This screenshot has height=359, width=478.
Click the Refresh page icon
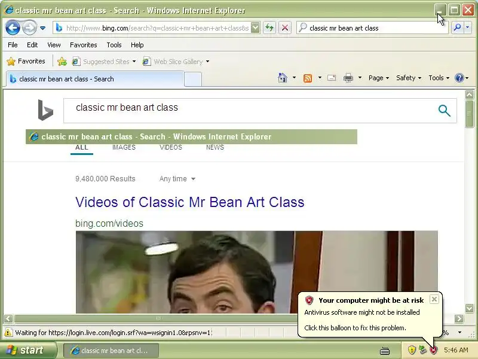tap(269, 28)
